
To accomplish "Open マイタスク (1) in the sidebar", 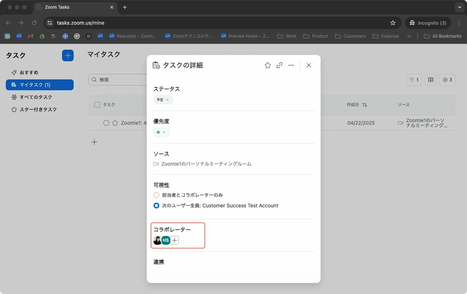I will click(40, 85).
